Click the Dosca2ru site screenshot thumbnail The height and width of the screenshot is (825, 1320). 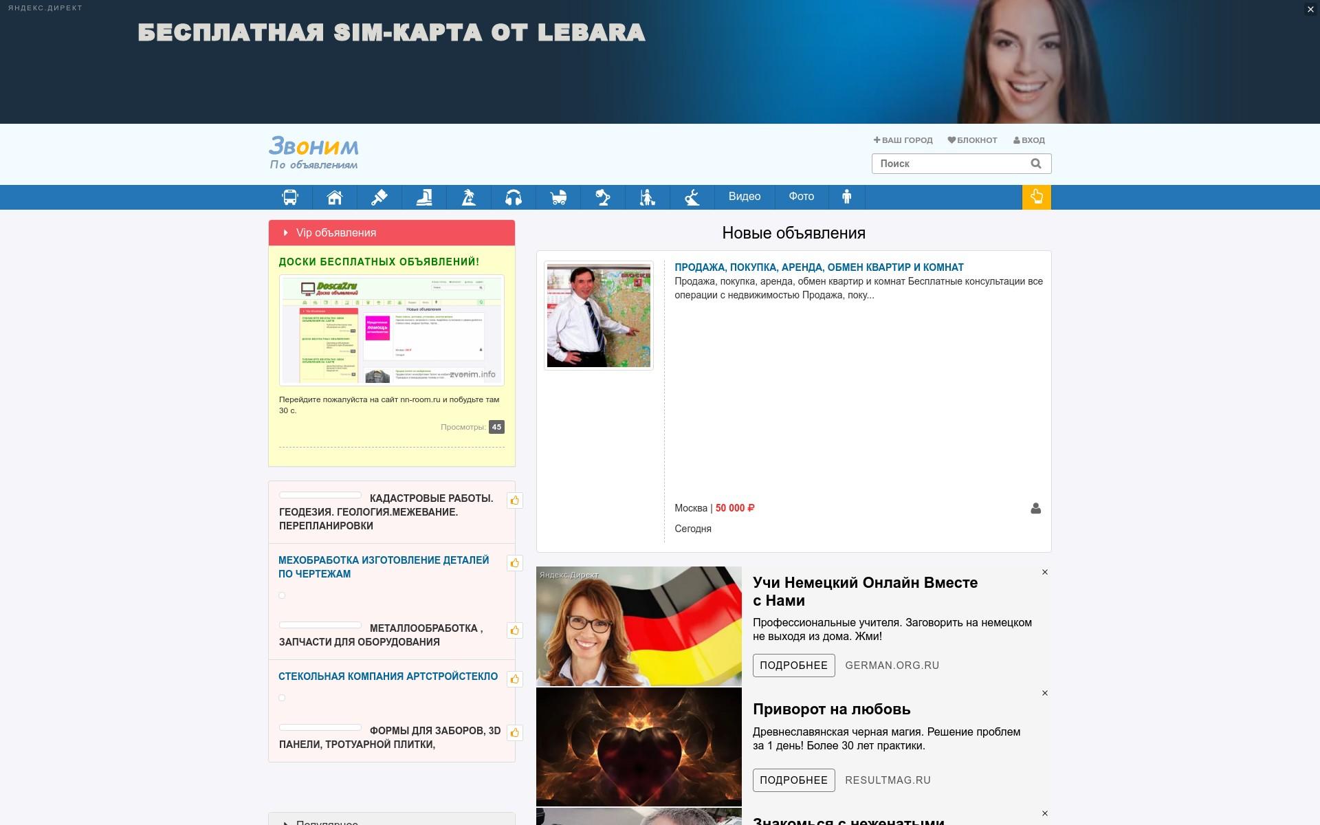click(392, 330)
